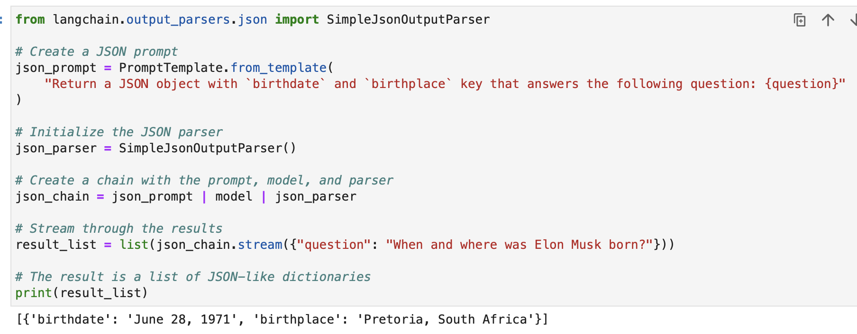Click the print function on the last line

point(33,293)
